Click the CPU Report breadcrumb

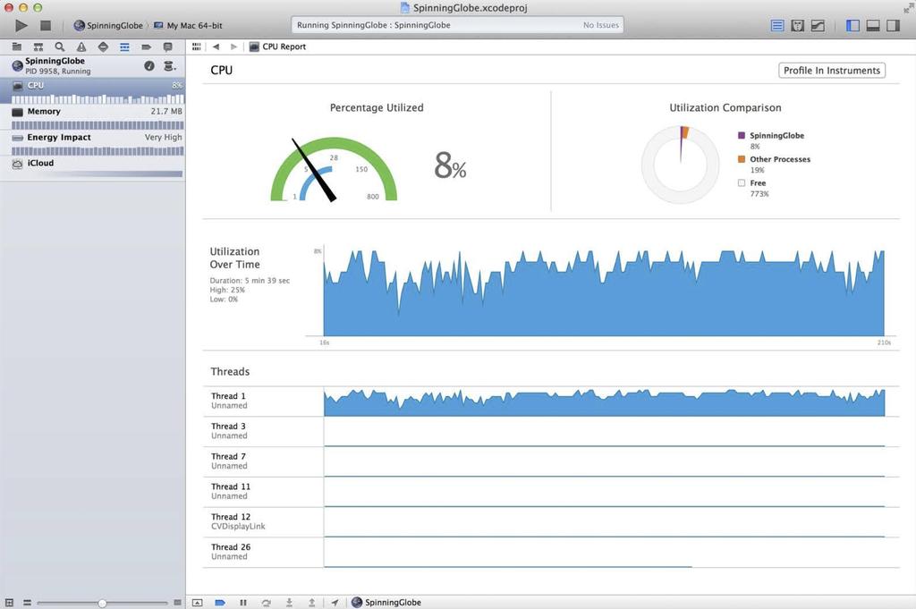point(277,47)
